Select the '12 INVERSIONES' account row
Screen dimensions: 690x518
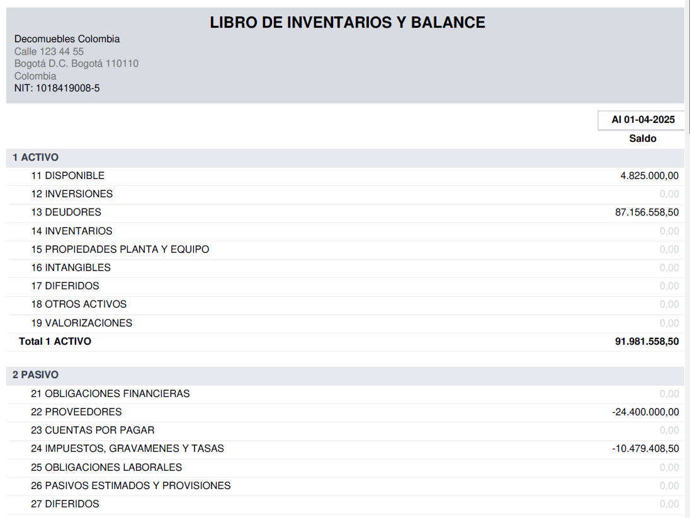click(72, 194)
